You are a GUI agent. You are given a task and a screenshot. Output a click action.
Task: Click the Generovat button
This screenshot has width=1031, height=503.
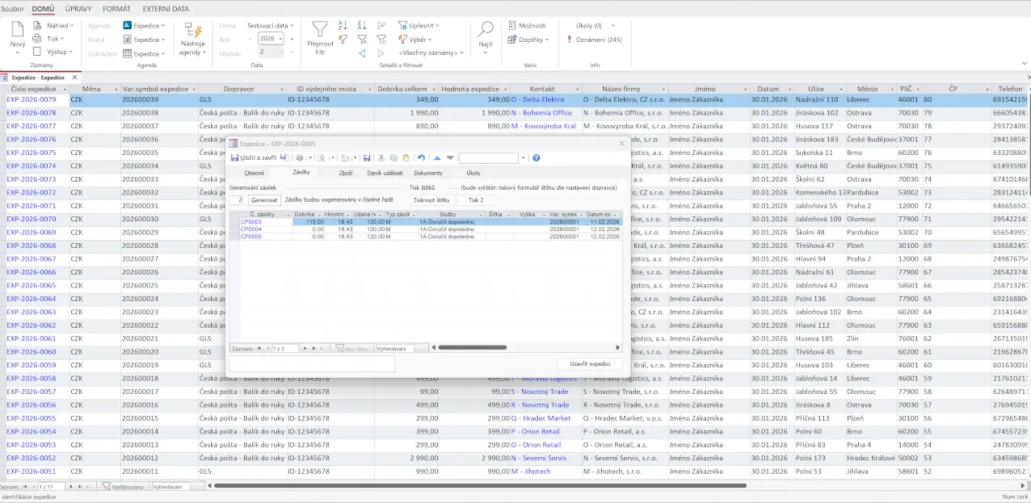tap(263, 199)
